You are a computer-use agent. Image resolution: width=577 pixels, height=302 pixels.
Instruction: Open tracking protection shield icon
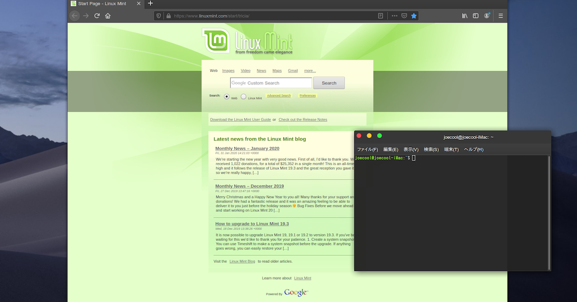point(159,16)
